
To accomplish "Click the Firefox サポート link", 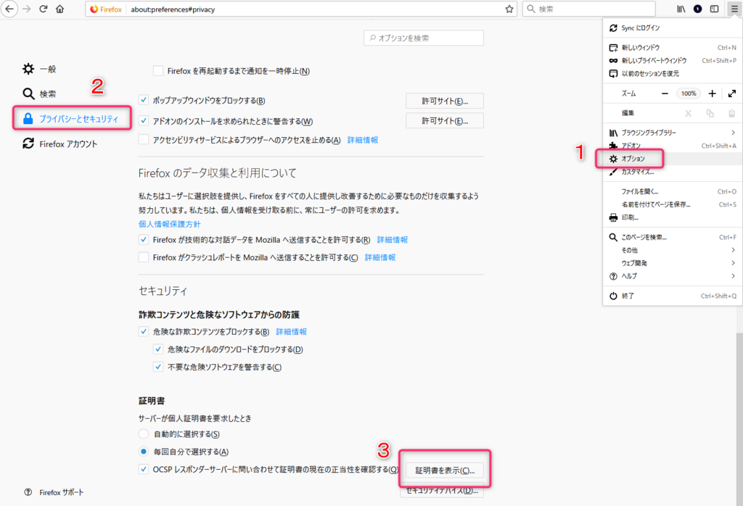I will pos(61,492).
